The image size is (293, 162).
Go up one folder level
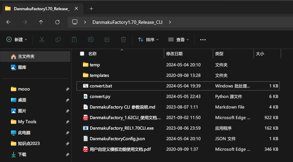[x=41, y=22]
